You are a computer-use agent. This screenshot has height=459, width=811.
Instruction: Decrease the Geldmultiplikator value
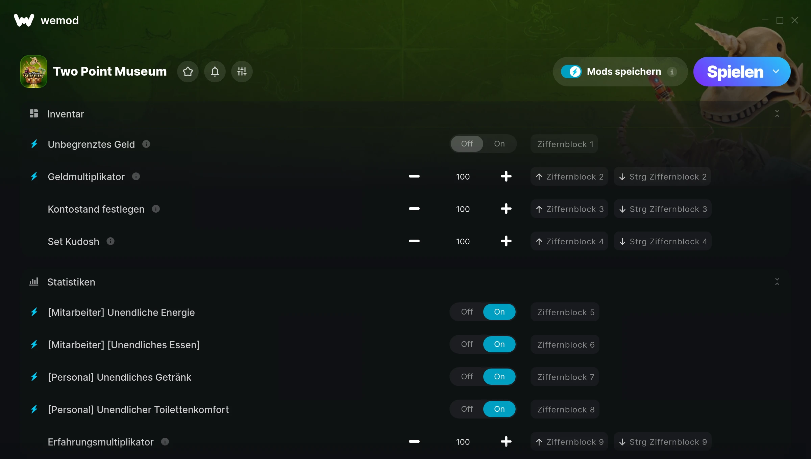coord(414,177)
